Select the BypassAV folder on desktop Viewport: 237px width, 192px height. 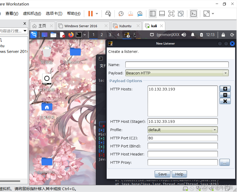(x=75, y=56)
